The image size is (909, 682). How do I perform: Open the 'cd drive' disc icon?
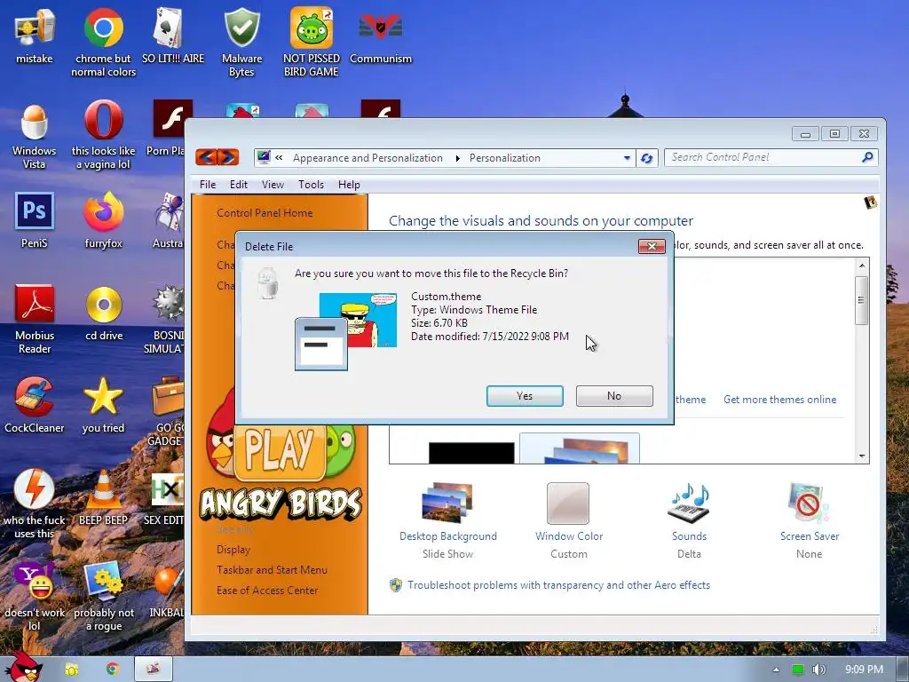tap(104, 313)
